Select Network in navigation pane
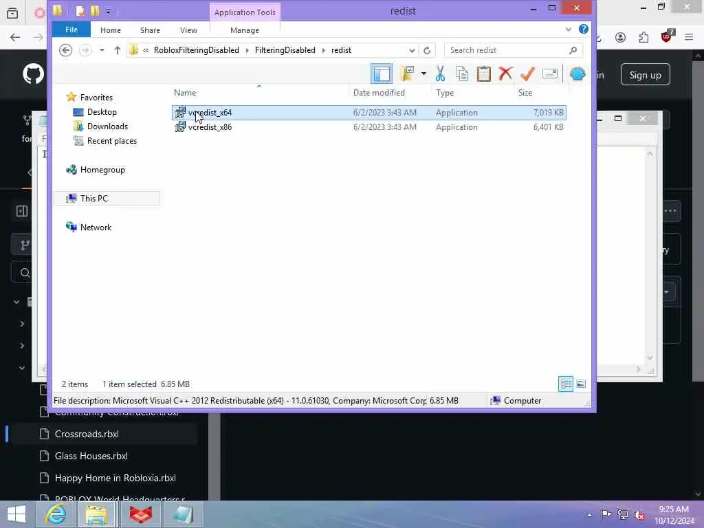This screenshot has height=528, width=704. tap(96, 227)
